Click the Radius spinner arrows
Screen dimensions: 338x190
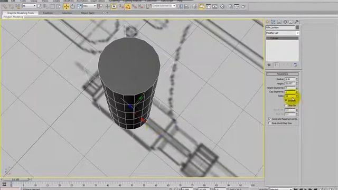(x=297, y=79)
